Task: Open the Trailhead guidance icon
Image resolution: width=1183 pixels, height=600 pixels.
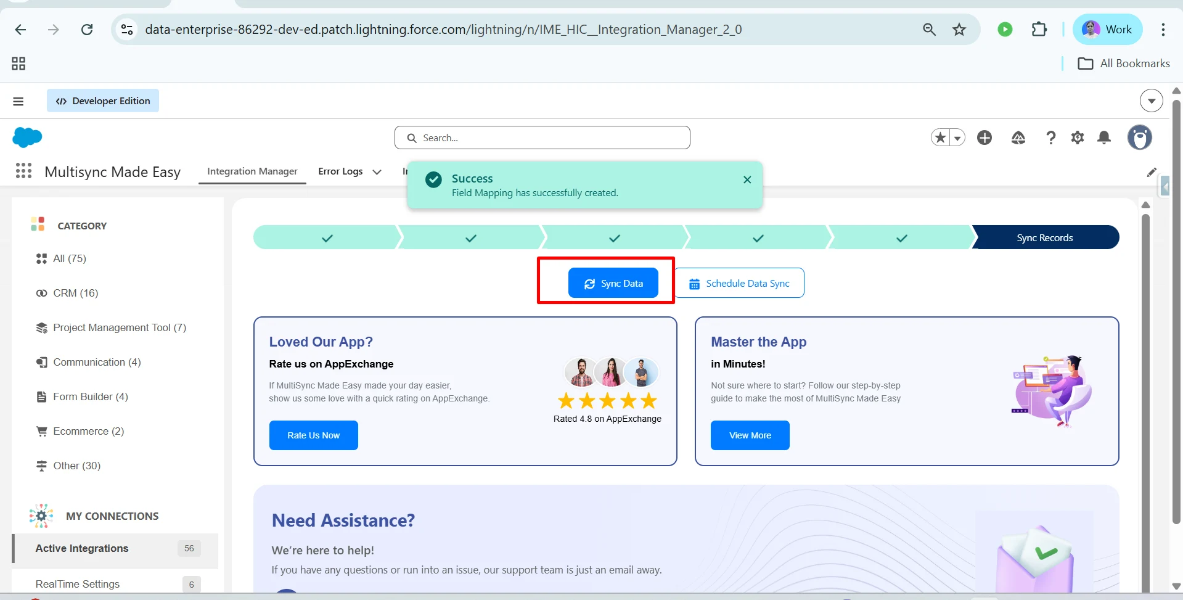Action: click(1018, 138)
